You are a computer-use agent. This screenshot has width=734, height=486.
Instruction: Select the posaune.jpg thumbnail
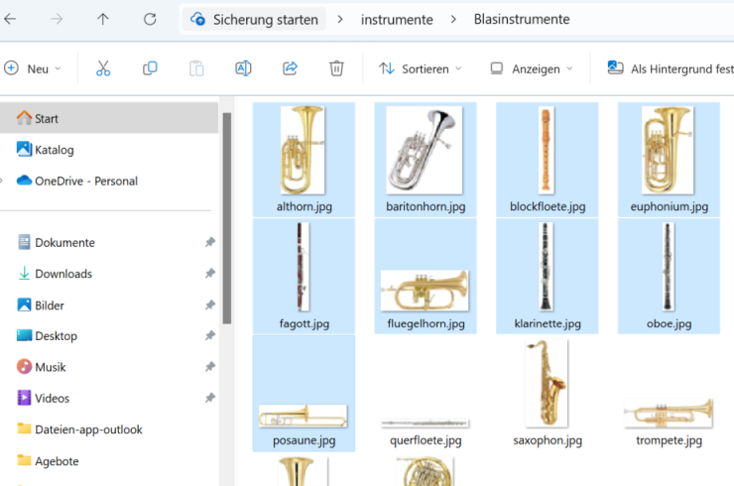[303, 417]
